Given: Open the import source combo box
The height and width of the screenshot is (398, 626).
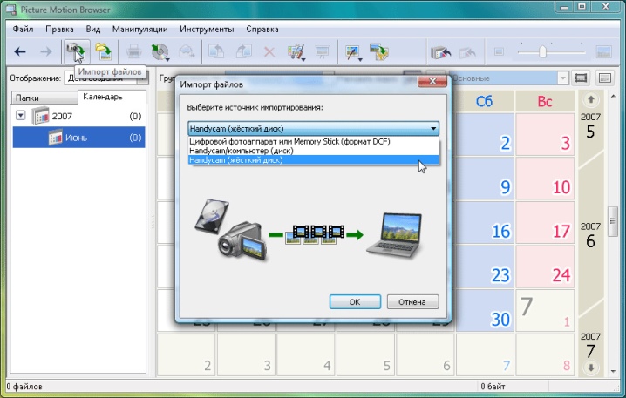Looking at the screenshot, I should [313, 128].
